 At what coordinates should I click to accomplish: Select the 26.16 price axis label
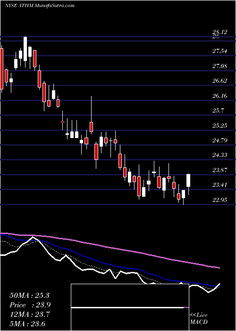(220, 96)
